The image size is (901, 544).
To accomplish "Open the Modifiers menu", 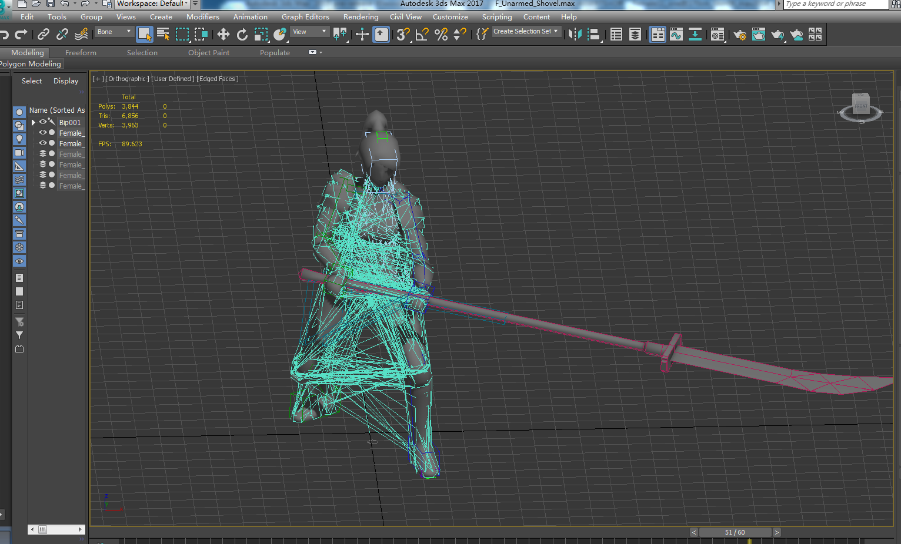I will [203, 17].
